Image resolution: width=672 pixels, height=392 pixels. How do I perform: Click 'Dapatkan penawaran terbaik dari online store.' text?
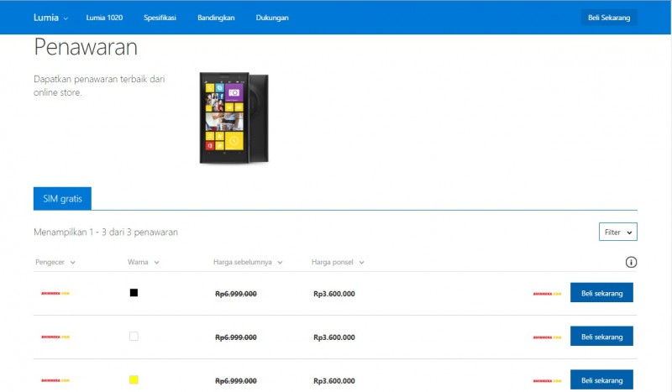tap(99, 86)
